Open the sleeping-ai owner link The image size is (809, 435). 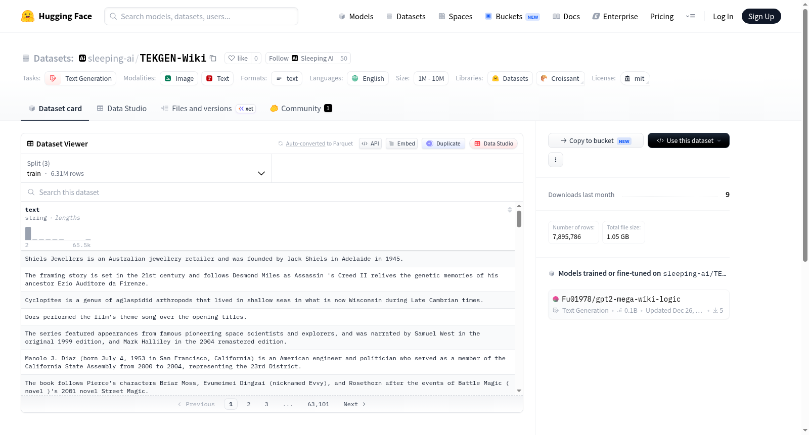click(111, 58)
